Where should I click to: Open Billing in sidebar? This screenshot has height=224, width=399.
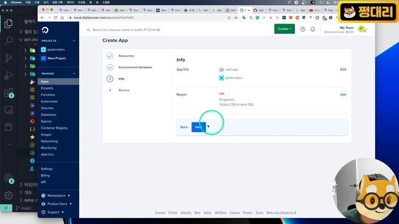(x=46, y=175)
